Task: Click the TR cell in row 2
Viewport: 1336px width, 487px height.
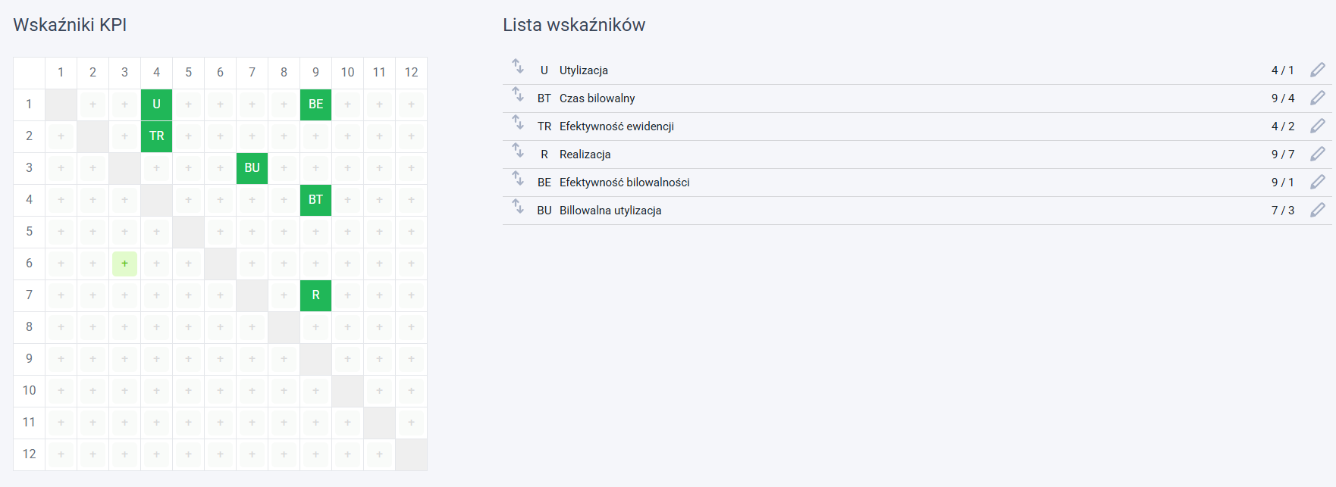Action: pos(156,136)
